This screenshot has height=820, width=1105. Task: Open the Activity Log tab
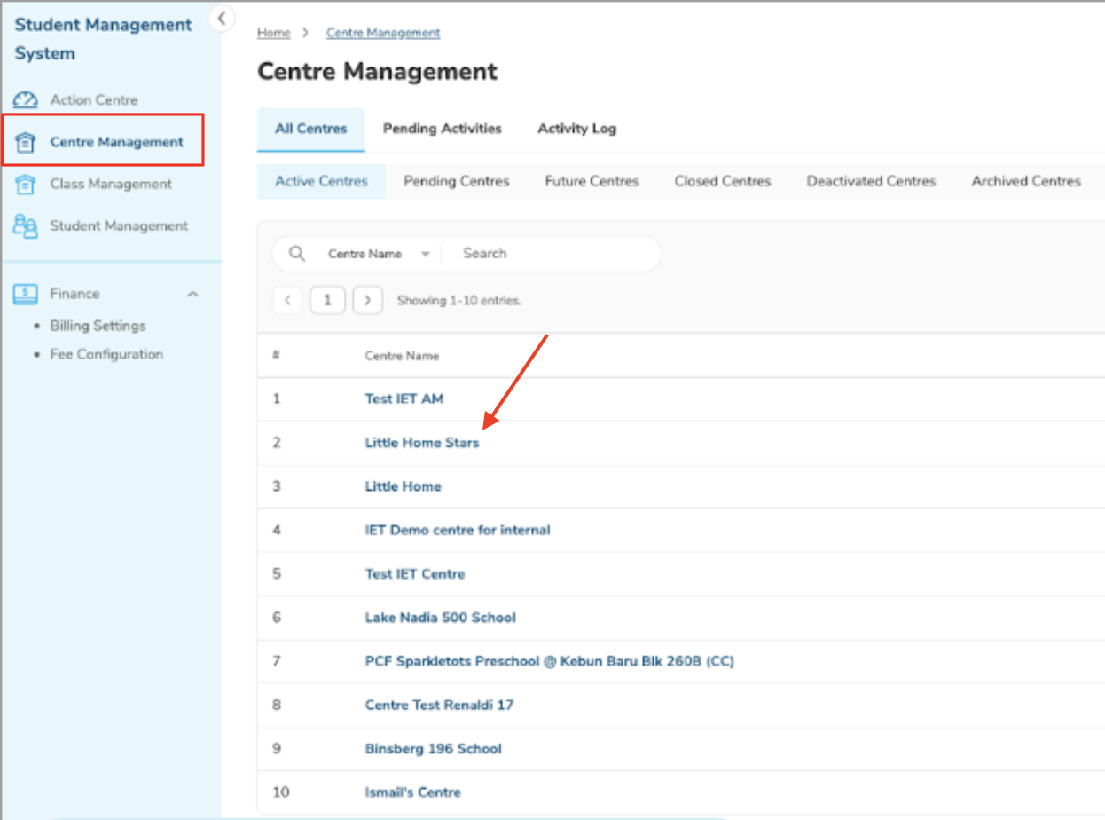pos(576,129)
